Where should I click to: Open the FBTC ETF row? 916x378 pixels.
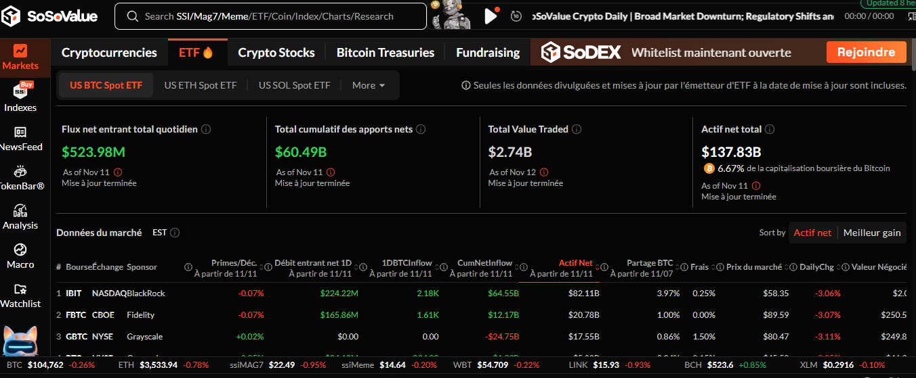[481, 315]
